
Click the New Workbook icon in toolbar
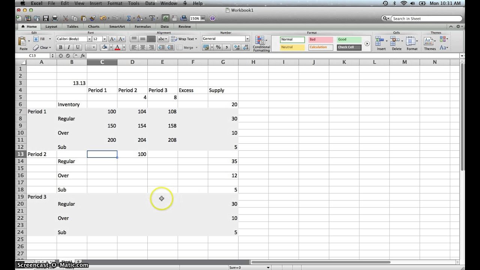(19, 18)
